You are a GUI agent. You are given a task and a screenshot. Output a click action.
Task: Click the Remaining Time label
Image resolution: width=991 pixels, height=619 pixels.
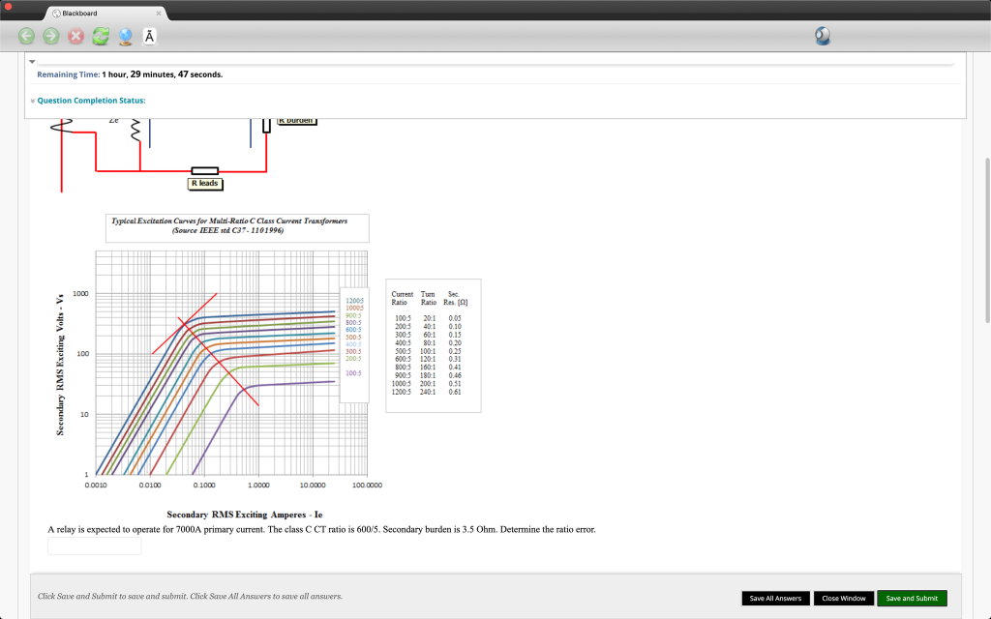point(69,74)
